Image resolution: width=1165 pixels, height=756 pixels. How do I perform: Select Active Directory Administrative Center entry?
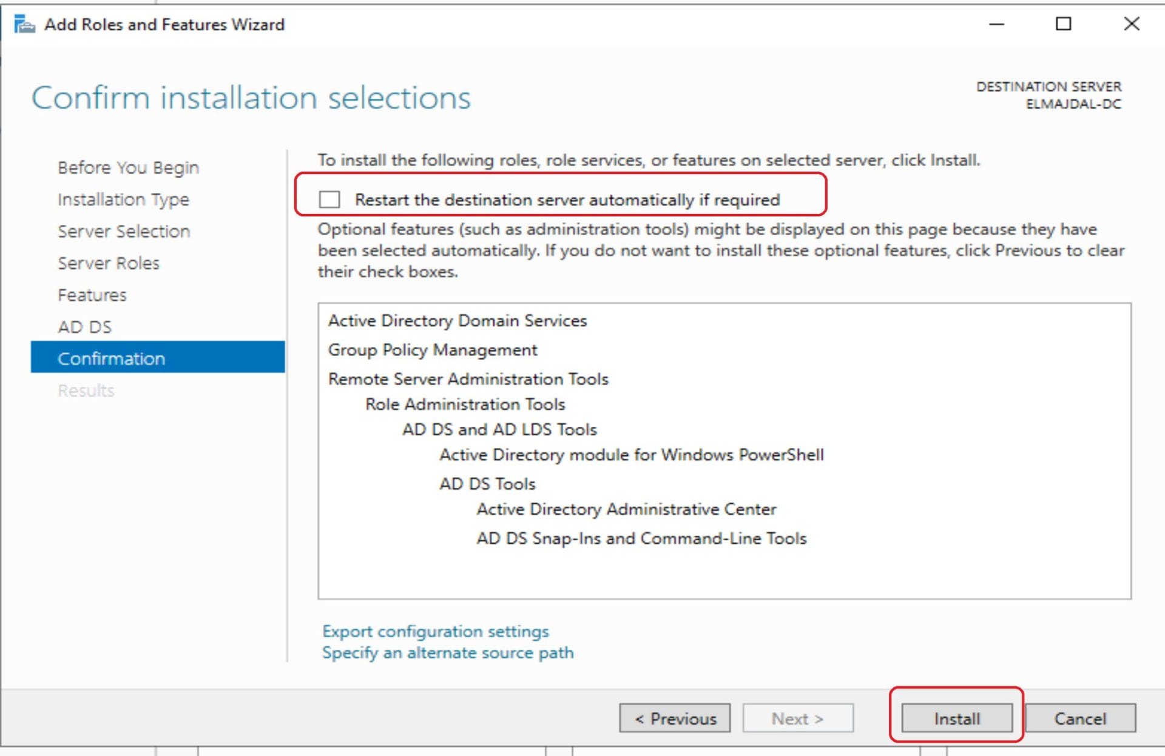626,509
